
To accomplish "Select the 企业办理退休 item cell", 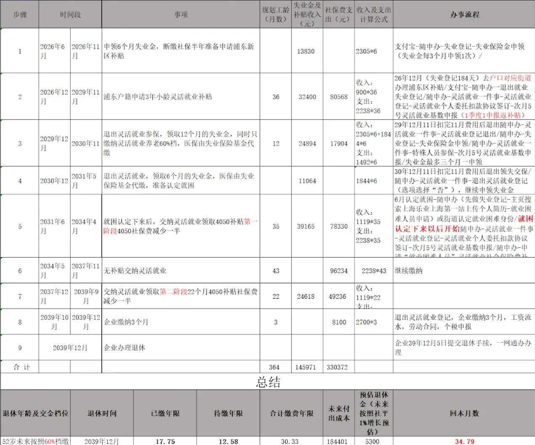I will click(x=181, y=348).
